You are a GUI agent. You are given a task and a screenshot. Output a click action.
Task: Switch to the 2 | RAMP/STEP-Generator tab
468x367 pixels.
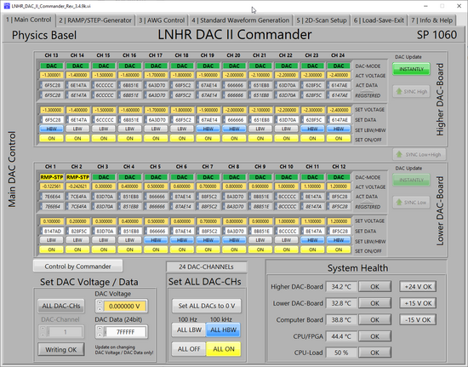point(95,20)
